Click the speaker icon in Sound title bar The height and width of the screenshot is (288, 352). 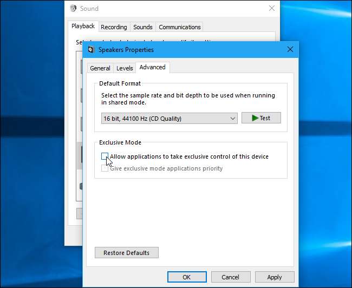(73, 9)
